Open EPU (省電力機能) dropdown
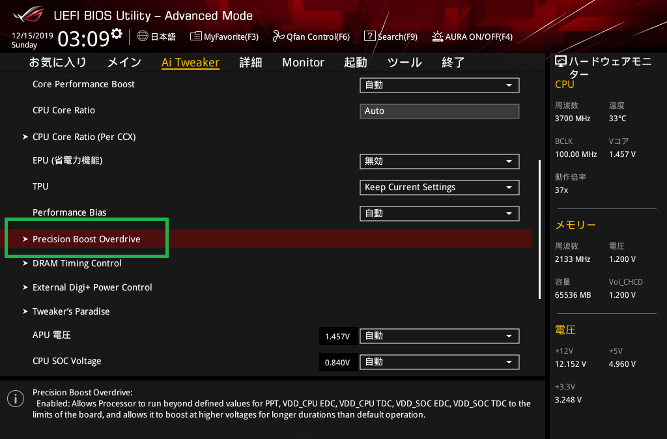This screenshot has width=667, height=439. pyautogui.click(x=440, y=162)
